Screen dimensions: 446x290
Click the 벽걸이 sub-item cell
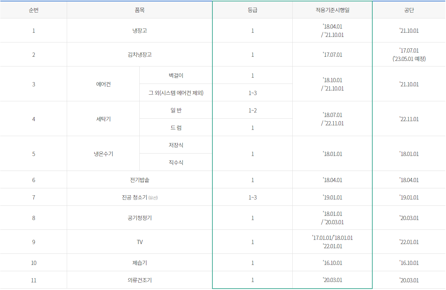click(176, 75)
